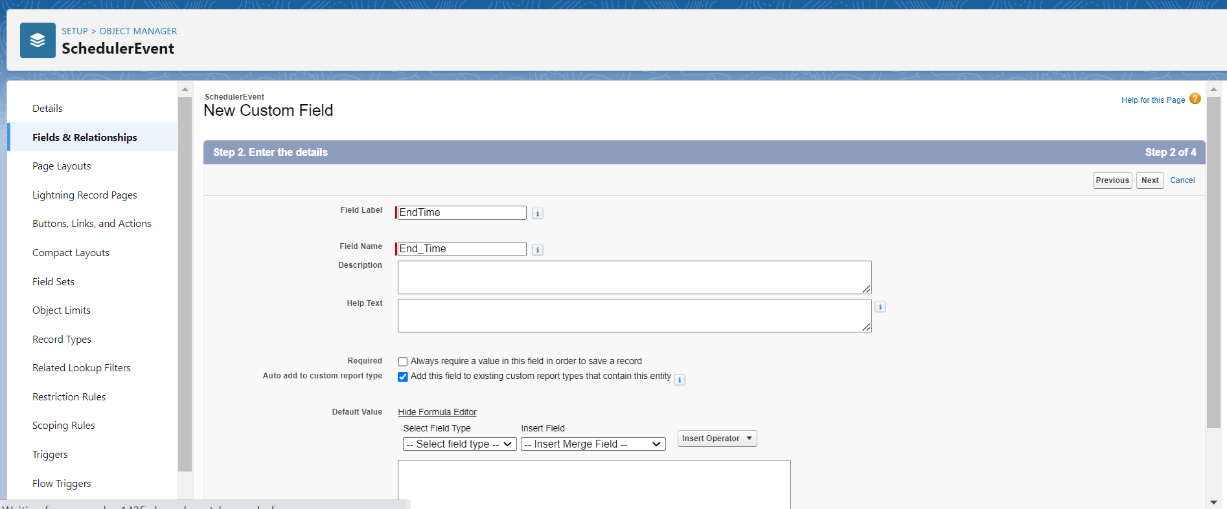
Task: Enable the Always require a value checkbox
Action: click(x=402, y=362)
